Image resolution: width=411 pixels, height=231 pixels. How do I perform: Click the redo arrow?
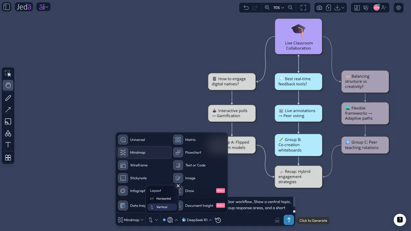(255, 8)
